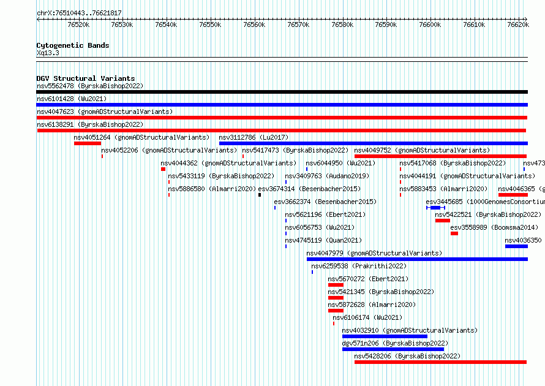Viewport: 545px width, 386px height.
Task: Select the red nsv4051264 variant bar
Action: tap(88, 143)
